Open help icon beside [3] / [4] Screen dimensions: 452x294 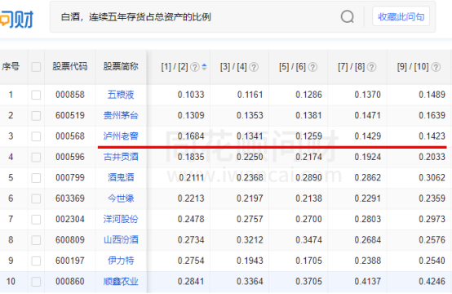click(x=254, y=67)
